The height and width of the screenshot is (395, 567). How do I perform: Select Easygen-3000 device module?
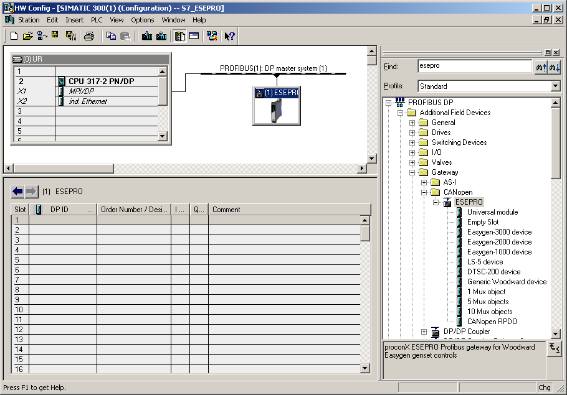(499, 232)
